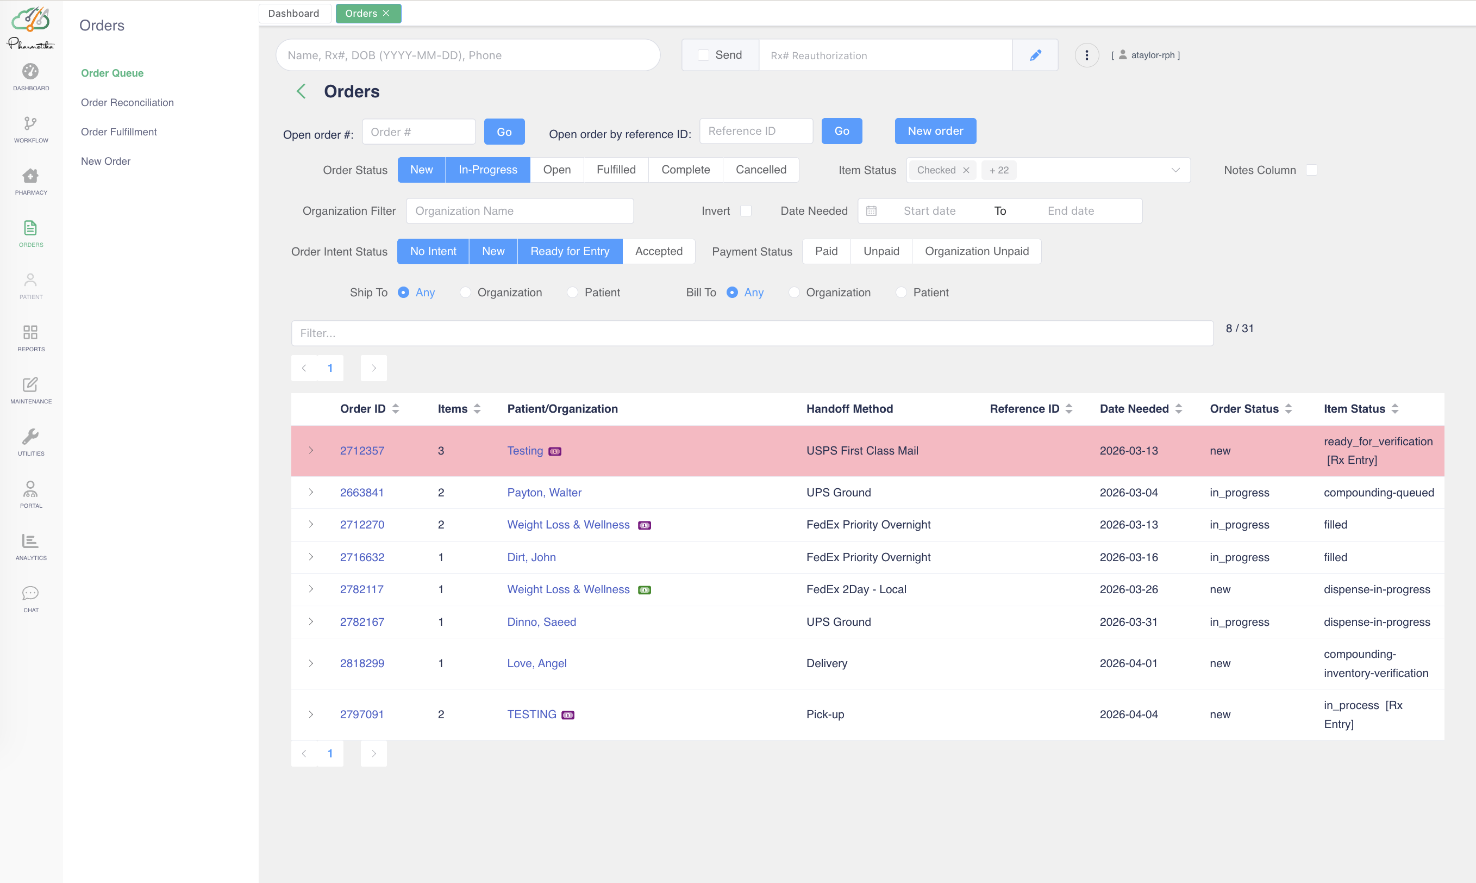This screenshot has height=883, width=1476.
Task: Click the green back arrow beside Orders
Action: point(301,91)
